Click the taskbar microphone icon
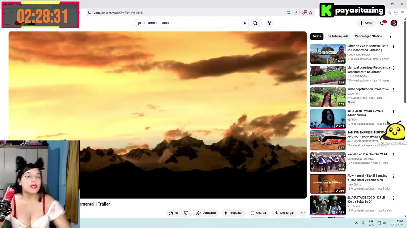 coord(363,223)
